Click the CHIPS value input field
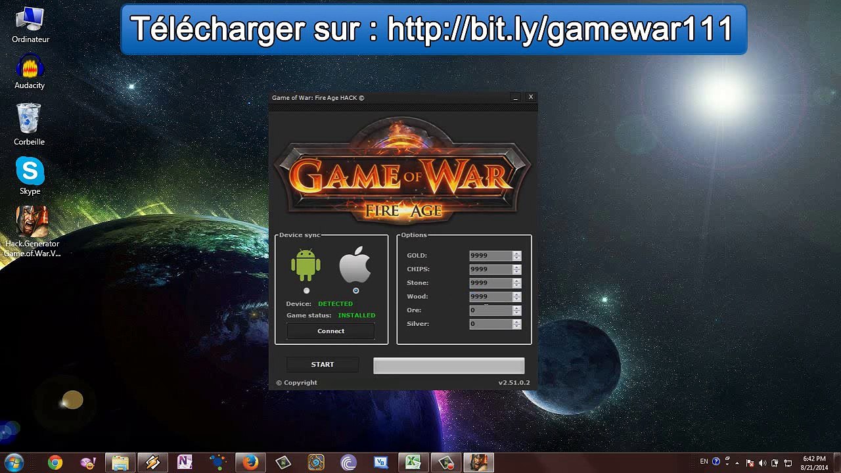 (x=491, y=269)
